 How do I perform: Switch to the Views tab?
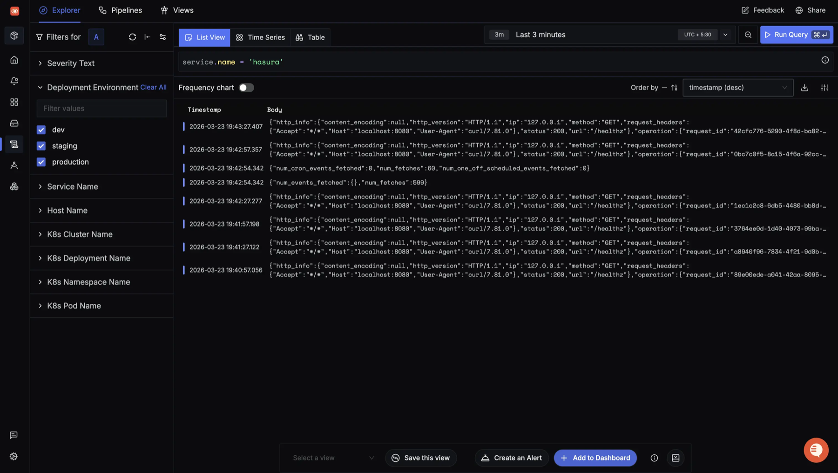177,10
